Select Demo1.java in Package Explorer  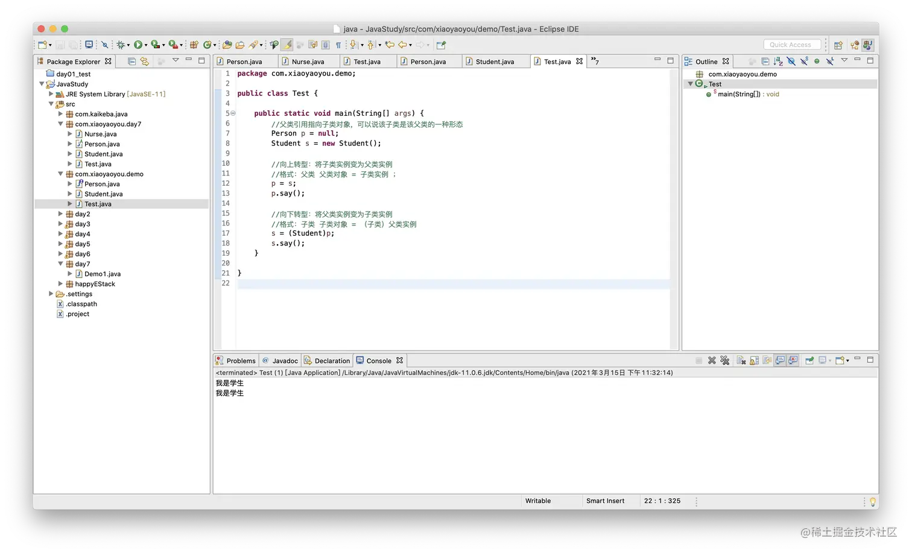103,274
